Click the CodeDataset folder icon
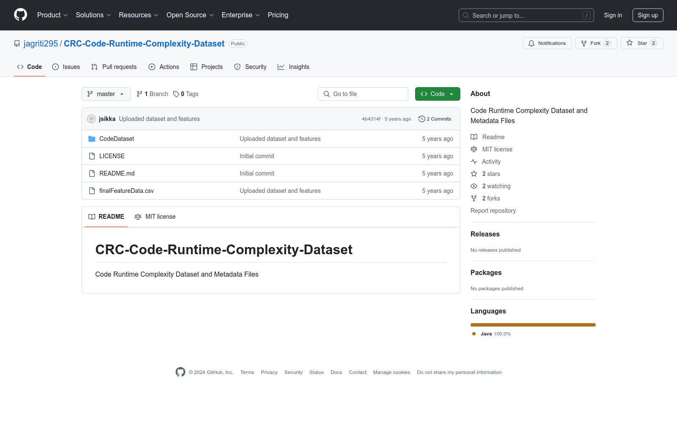Screen dimensions: 677x423 click(92, 139)
